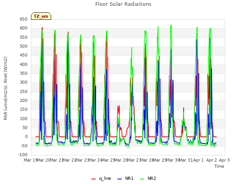Viewport: 248px width, 186px height.
Task: Click the 600 y-axis tick label
Action: (24, 28)
